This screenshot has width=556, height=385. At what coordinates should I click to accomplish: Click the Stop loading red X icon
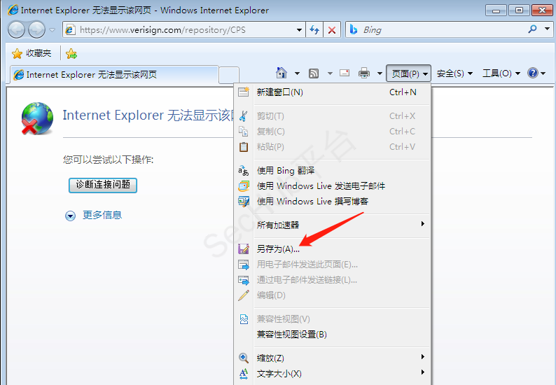(332, 30)
